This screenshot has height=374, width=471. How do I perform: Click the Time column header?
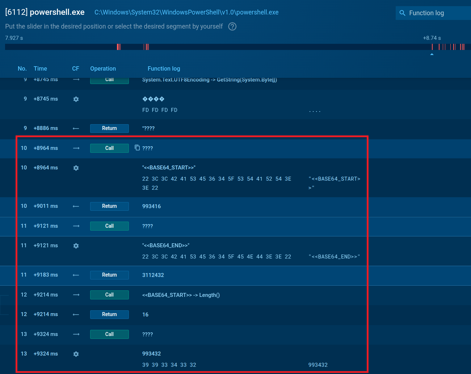pos(40,68)
